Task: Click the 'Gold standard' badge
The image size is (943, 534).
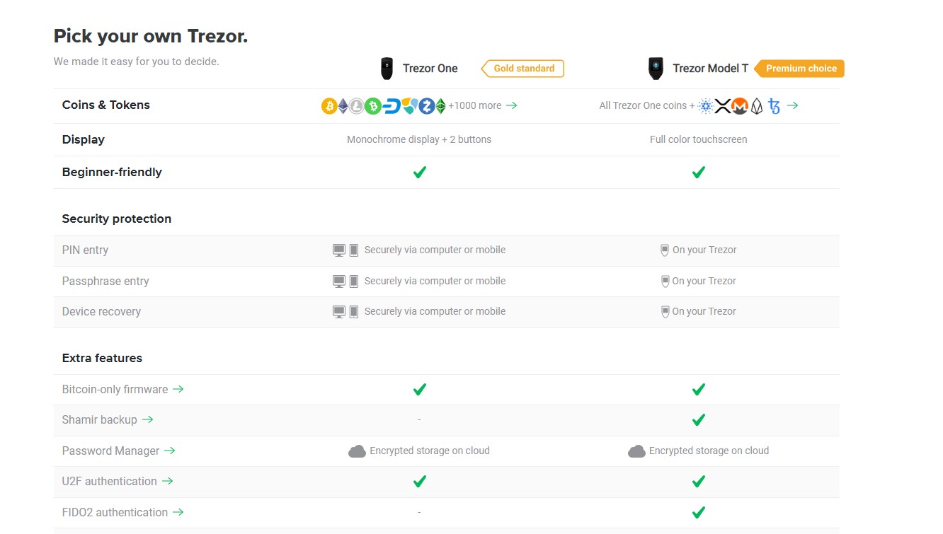Action: click(x=523, y=69)
